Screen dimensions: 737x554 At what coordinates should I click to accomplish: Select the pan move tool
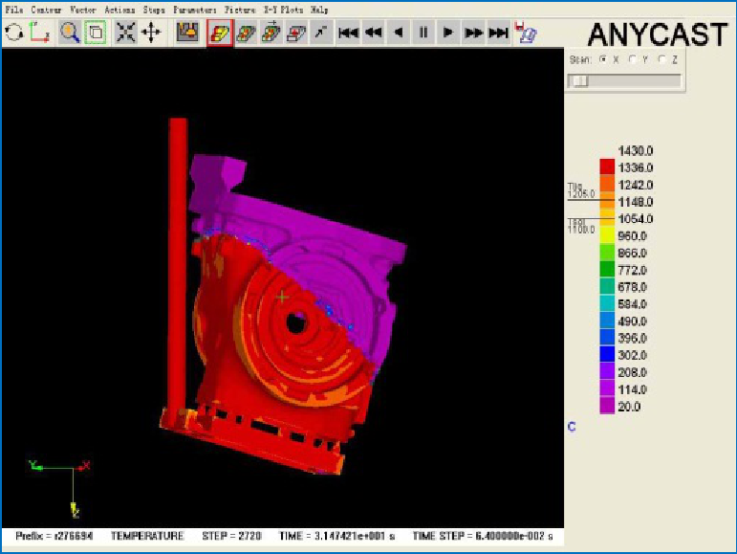(151, 33)
